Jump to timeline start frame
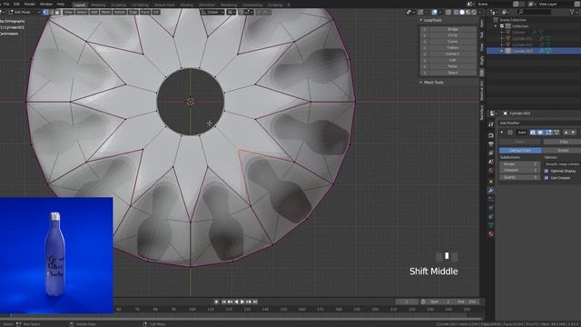Image resolution: width=581 pixels, height=327 pixels. point(224,302)
